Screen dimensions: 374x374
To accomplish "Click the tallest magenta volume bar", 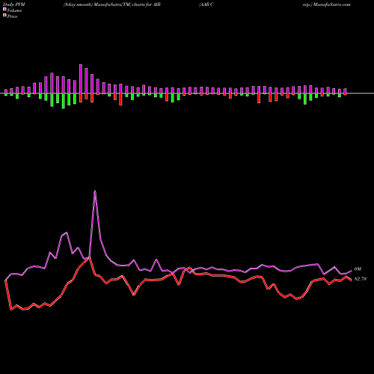I will (81, 79).
